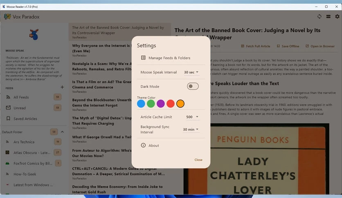Open the Moose Speak Interval dropdown
Image resolution: width=342 pixels, height=198 pixels.
191,72
